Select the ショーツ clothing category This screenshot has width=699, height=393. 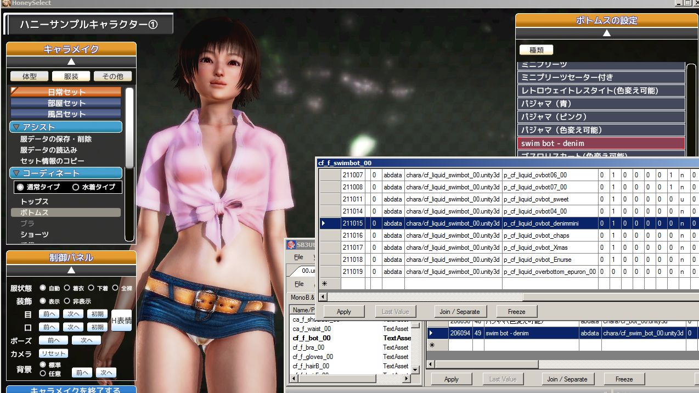pyautogui.click(x=35, y=234)
